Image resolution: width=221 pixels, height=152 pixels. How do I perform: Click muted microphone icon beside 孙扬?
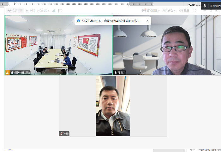(61, 134)
